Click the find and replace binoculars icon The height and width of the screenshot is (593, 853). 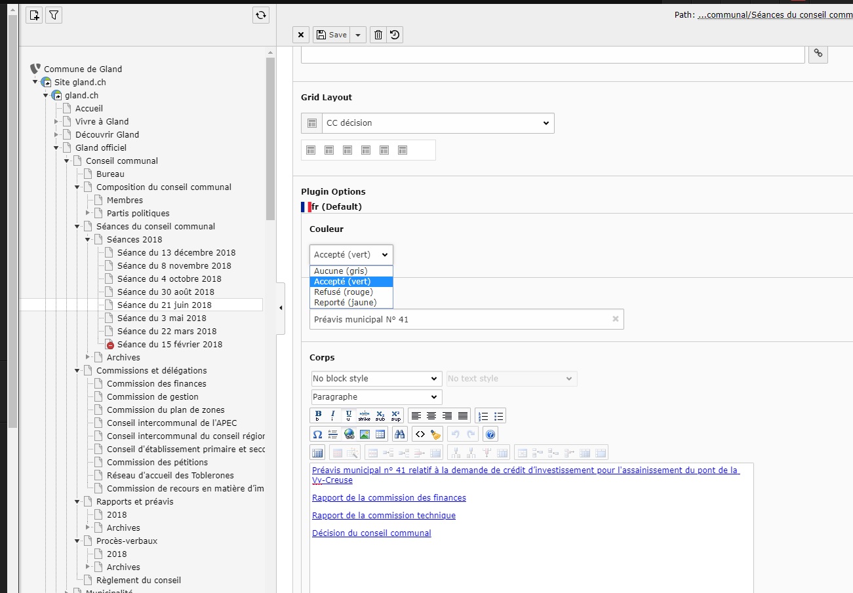click(x=399, y=434)
